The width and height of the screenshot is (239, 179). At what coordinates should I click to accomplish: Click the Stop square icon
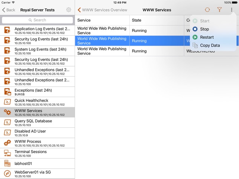(195, 29)
